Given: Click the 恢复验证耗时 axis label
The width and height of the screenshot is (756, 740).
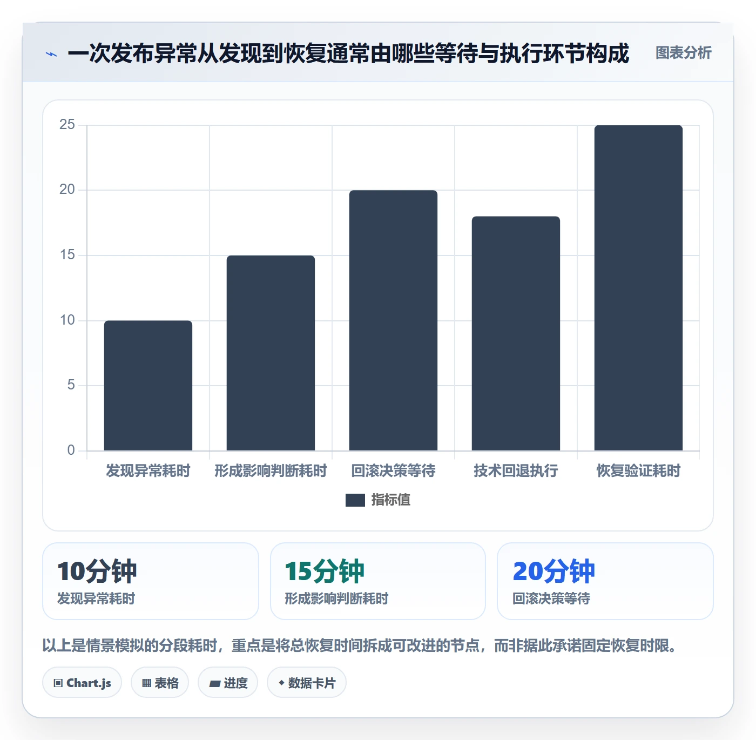Looking at the screenshot, I should pos(638,471).
